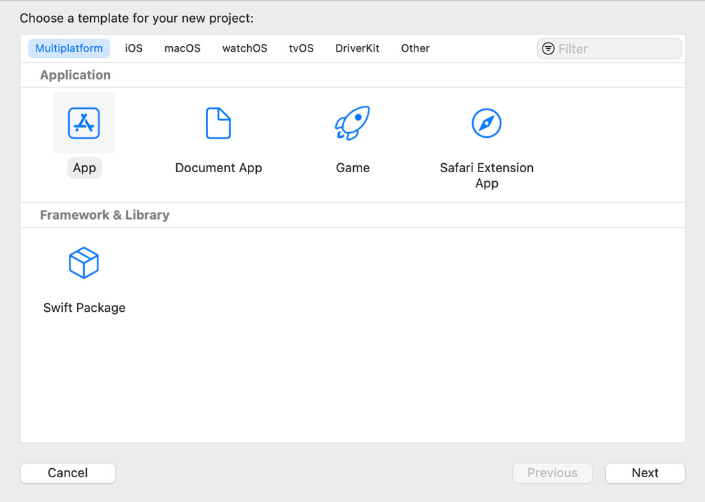This screenshot has height=502, width=705.
Task: Show the Other templates tab
Action: click(415, 48)
